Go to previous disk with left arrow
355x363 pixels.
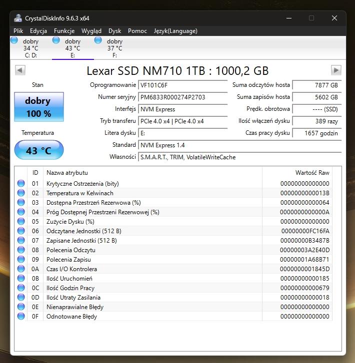click(x=20, y=70)
